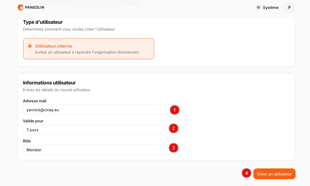Click the PANGOLIN wordmark in header
The width and height of the screenshot is (310, 186).
click(34, 8)
